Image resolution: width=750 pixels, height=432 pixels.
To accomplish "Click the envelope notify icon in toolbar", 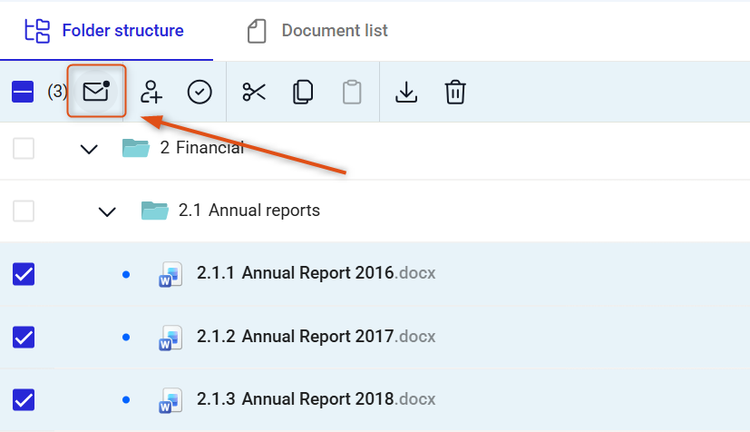I will (x=96, y=91).
